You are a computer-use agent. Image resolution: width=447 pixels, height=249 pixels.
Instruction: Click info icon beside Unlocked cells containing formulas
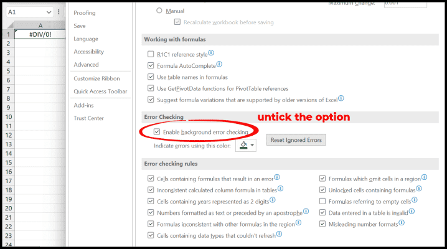click(x=419, y=189)
